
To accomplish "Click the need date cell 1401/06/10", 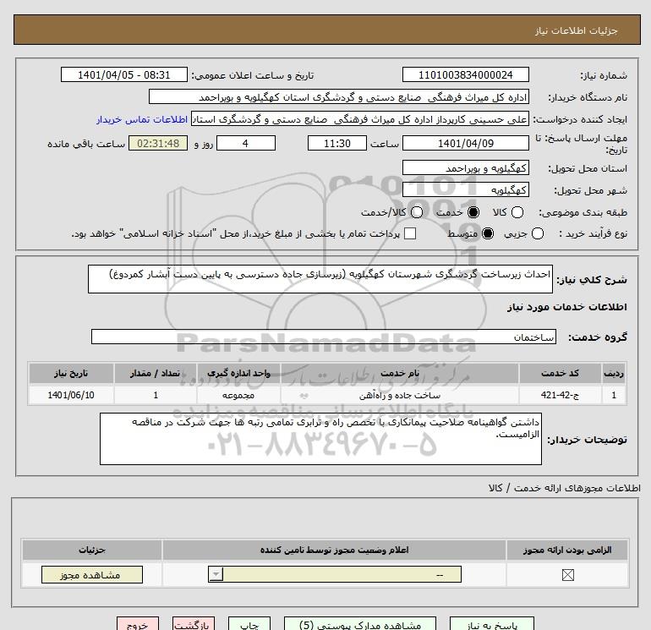I will click(71, 395).
